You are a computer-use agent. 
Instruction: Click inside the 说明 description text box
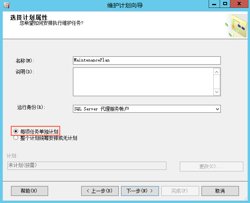coord(143,82)
